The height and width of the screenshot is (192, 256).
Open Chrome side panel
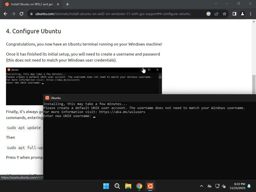pyautogui.click(x=234, y=14)
